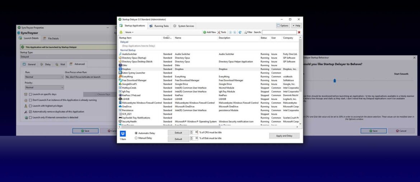This screenshot has height=182, width=420.
Task: Enable Launch with highest privileges checkbox
Action: 30,106
